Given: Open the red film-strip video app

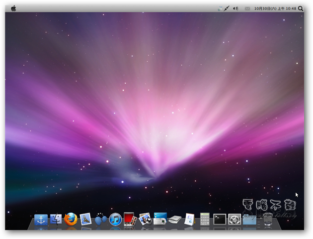Looking at the screenshot, I should tap(130, 219).
